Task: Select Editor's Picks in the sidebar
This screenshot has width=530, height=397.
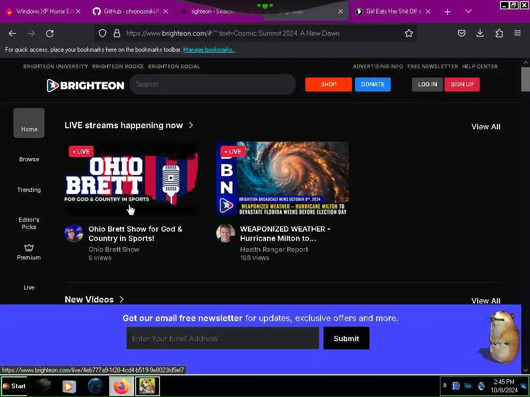Action: tap(29, 223)
